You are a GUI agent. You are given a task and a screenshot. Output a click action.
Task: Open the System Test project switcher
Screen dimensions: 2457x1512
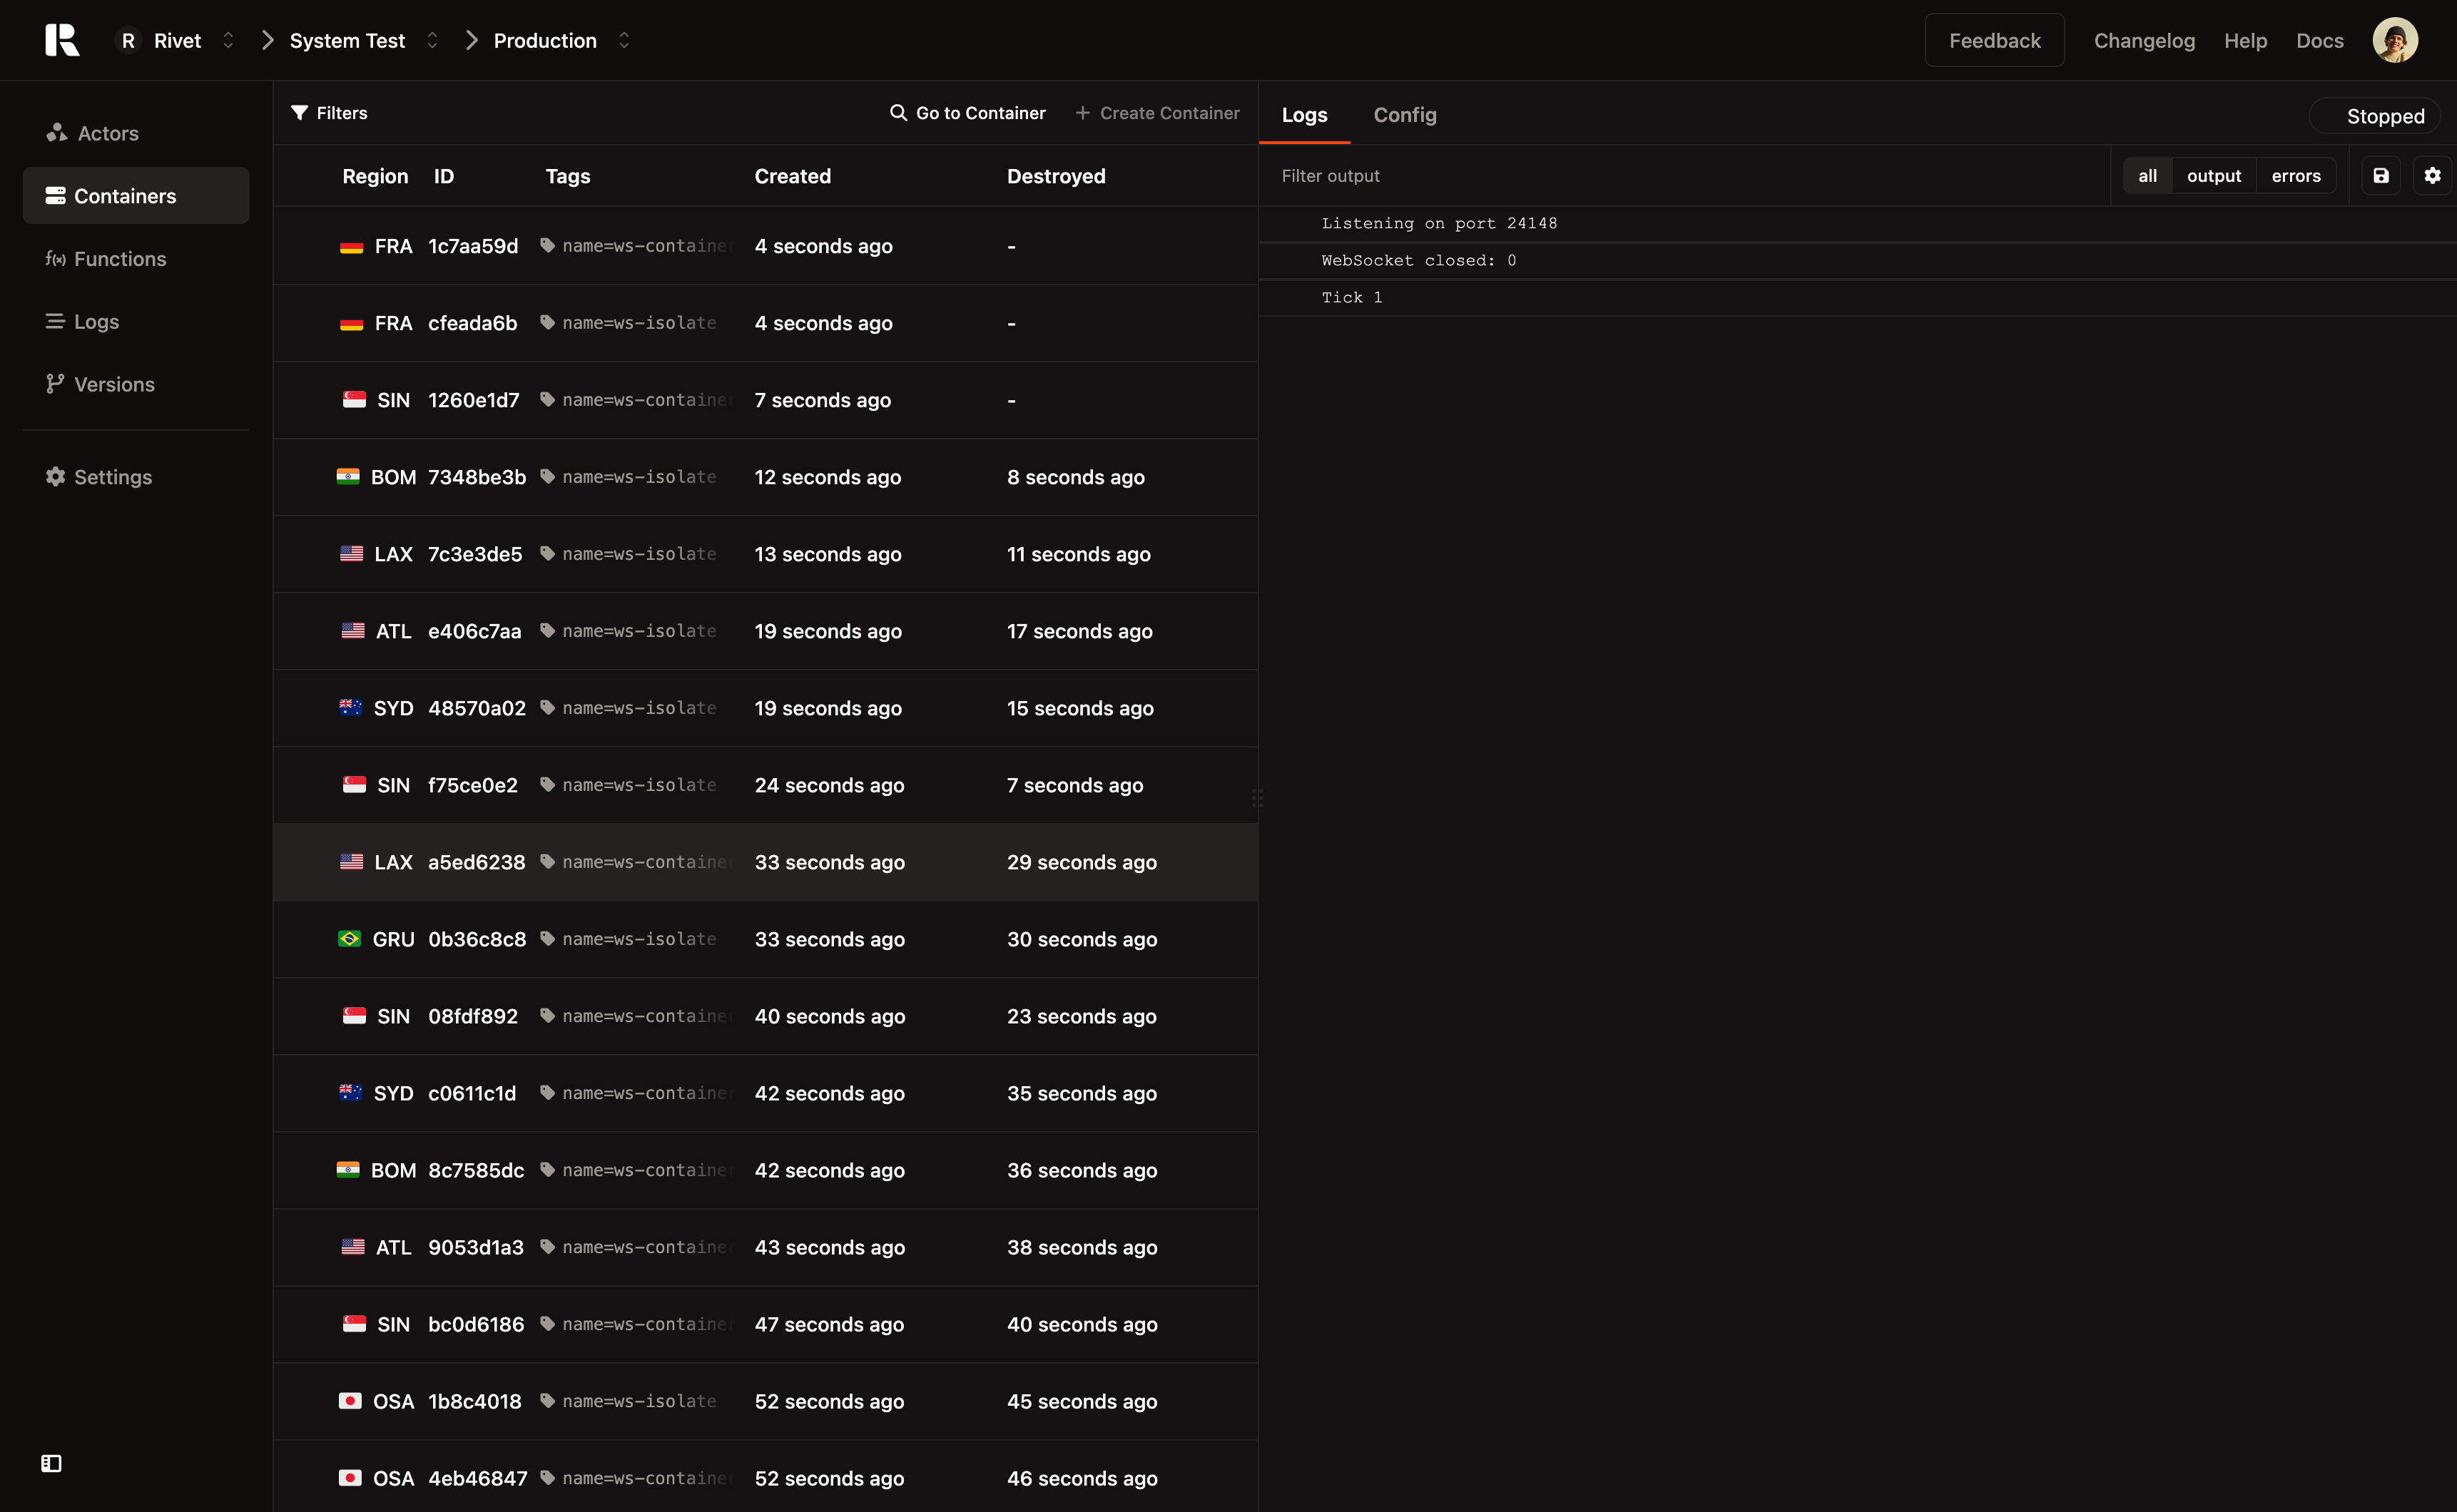pyautogui.click(x=432, y=40)
